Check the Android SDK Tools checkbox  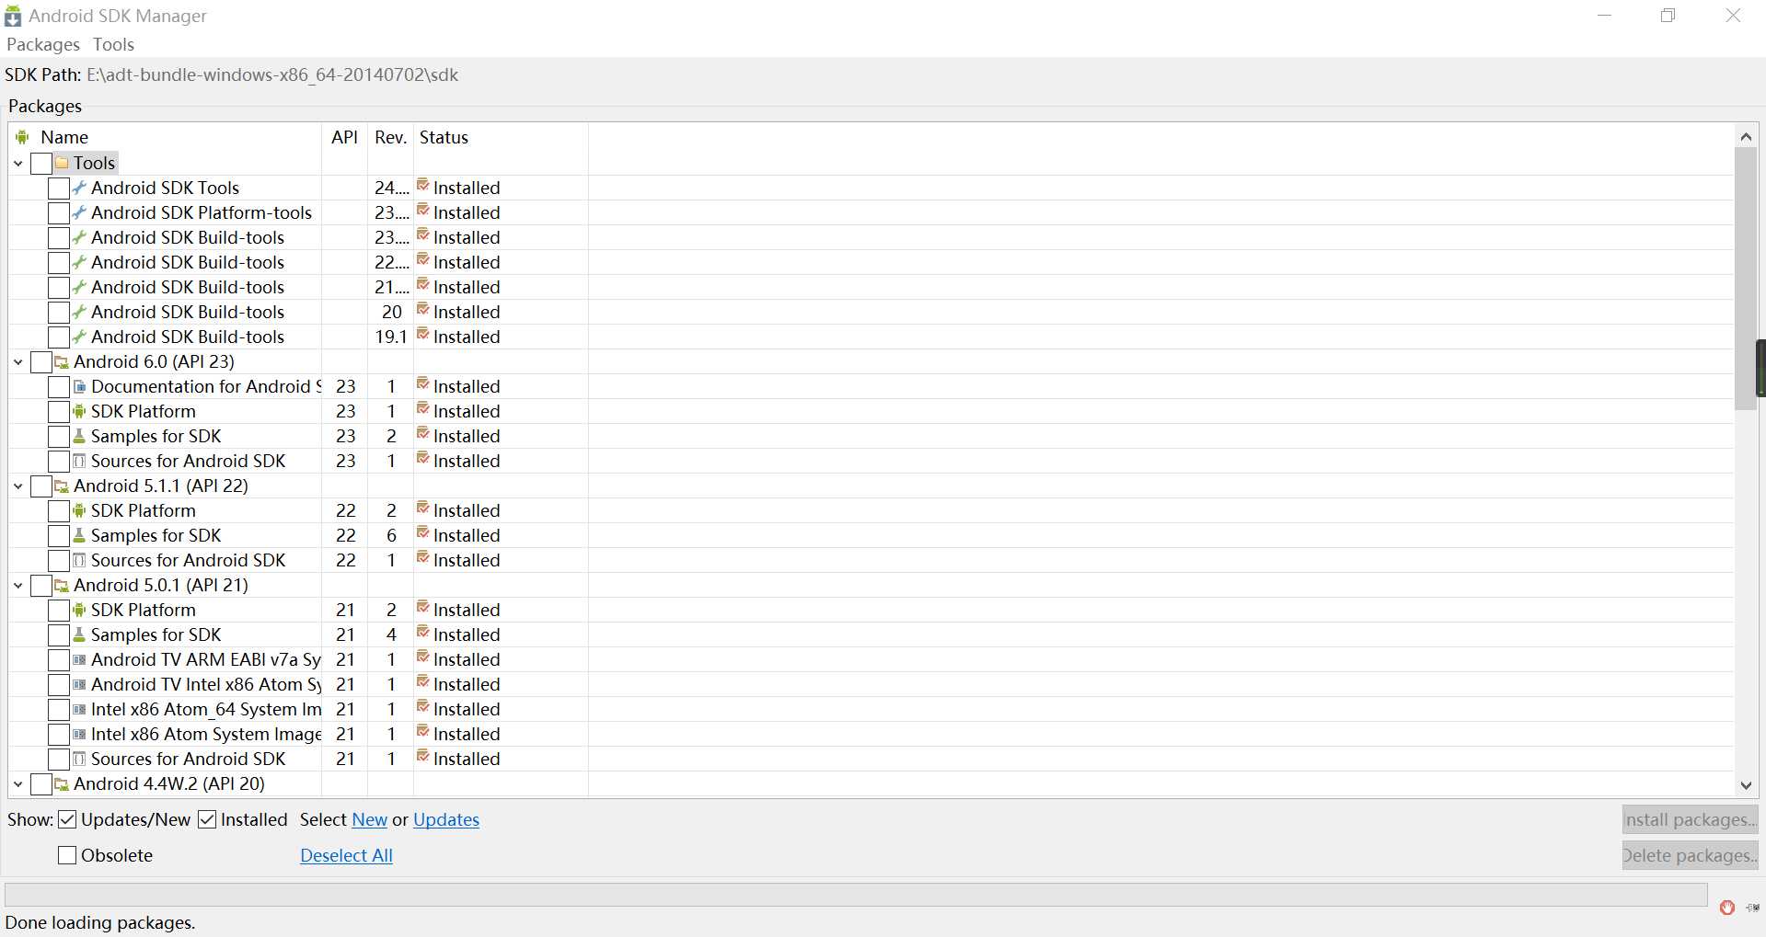pyautogui.click(x=59, y=188)
